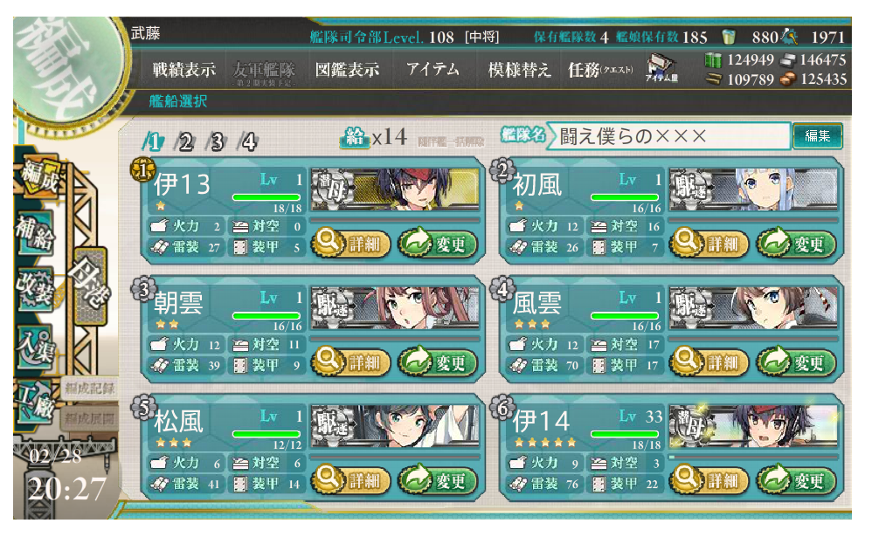
Task: Open the アイテム屋 item shop icon
Action: 661,68
